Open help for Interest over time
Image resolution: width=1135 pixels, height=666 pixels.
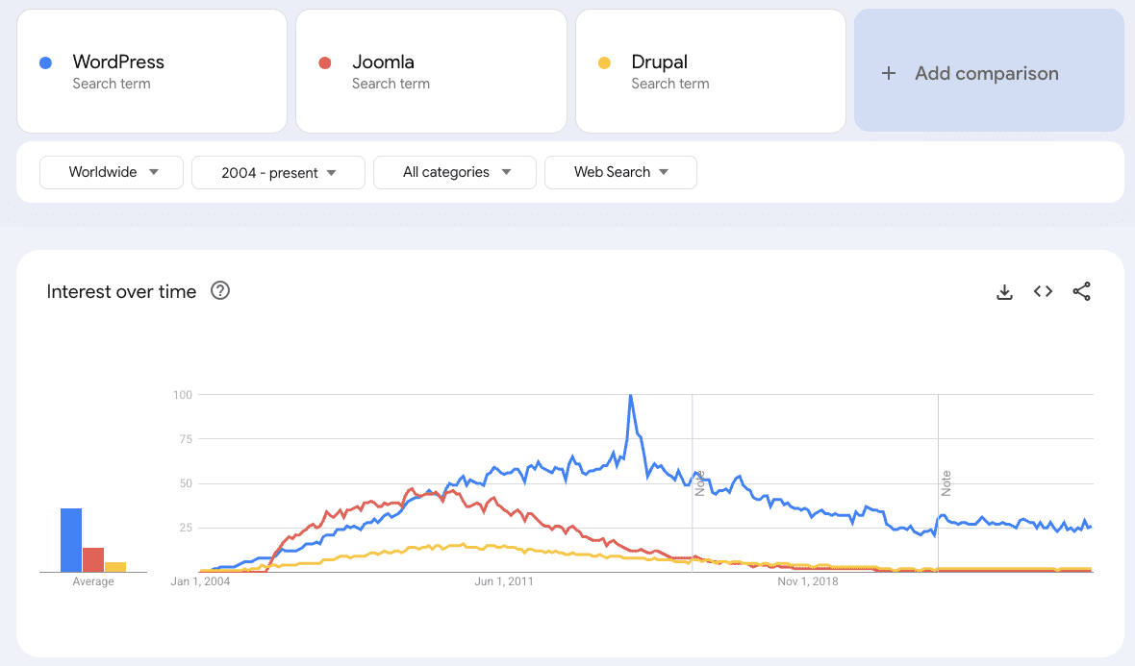pos(220,291)
